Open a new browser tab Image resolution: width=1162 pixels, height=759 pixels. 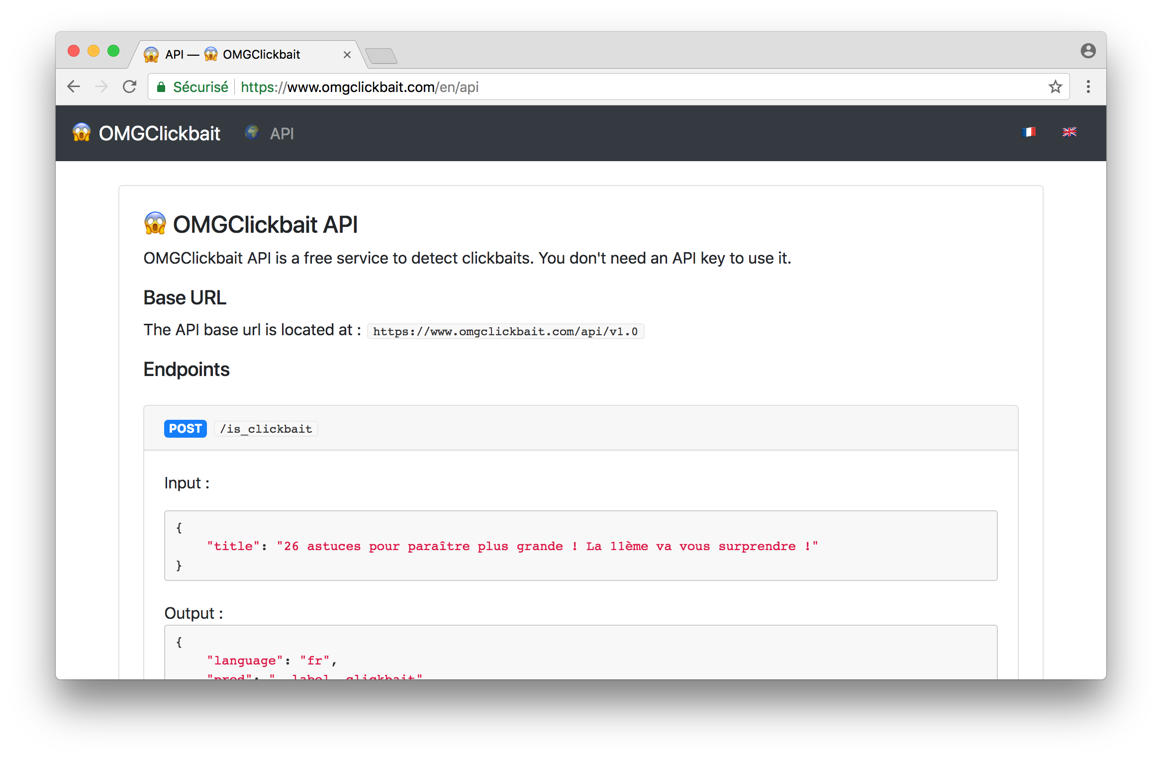(381, 56)
